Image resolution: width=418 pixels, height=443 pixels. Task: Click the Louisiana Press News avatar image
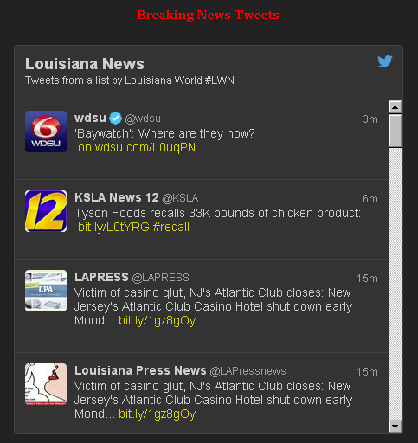click(46, 384)
